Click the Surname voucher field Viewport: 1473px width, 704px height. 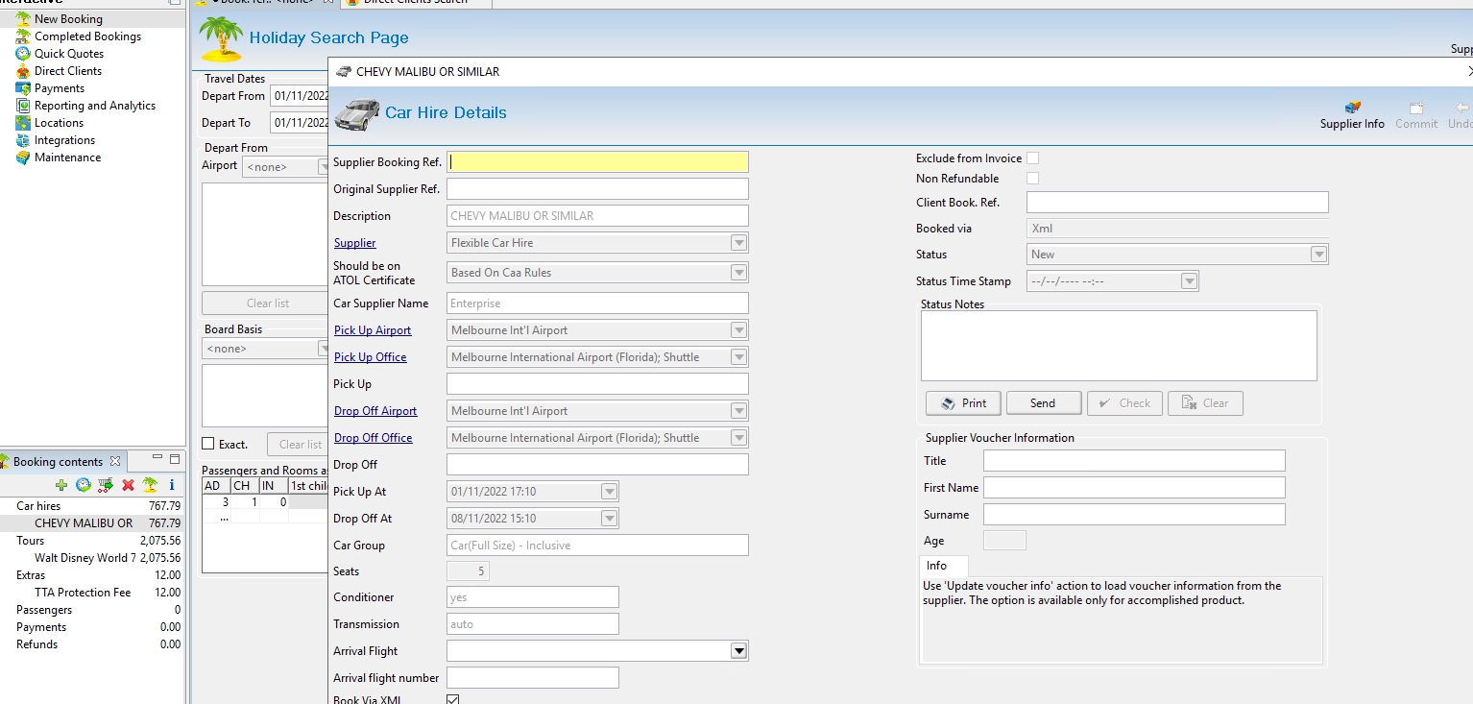pos(1134,515)
